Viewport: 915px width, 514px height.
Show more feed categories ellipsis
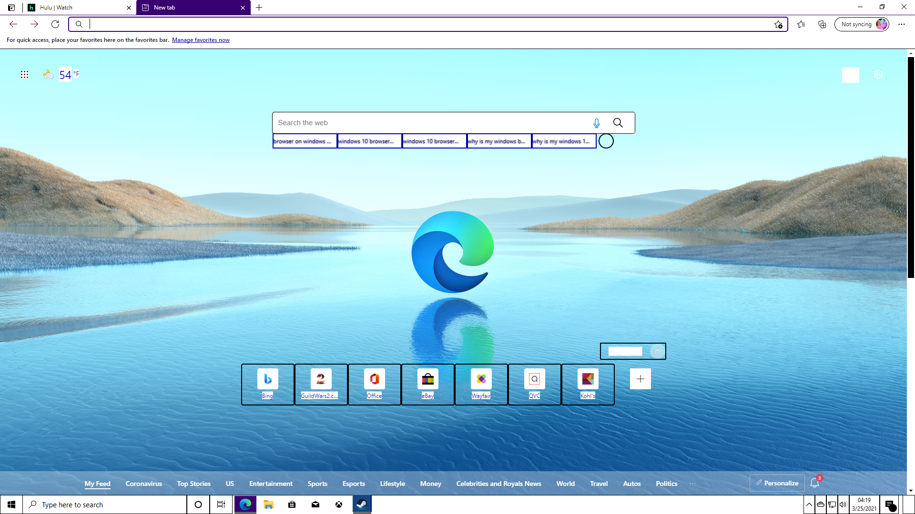point(692,484)
